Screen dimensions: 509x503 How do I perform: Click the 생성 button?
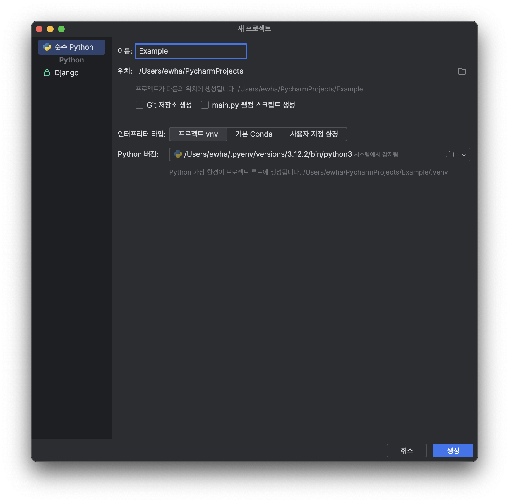point(453,451)
